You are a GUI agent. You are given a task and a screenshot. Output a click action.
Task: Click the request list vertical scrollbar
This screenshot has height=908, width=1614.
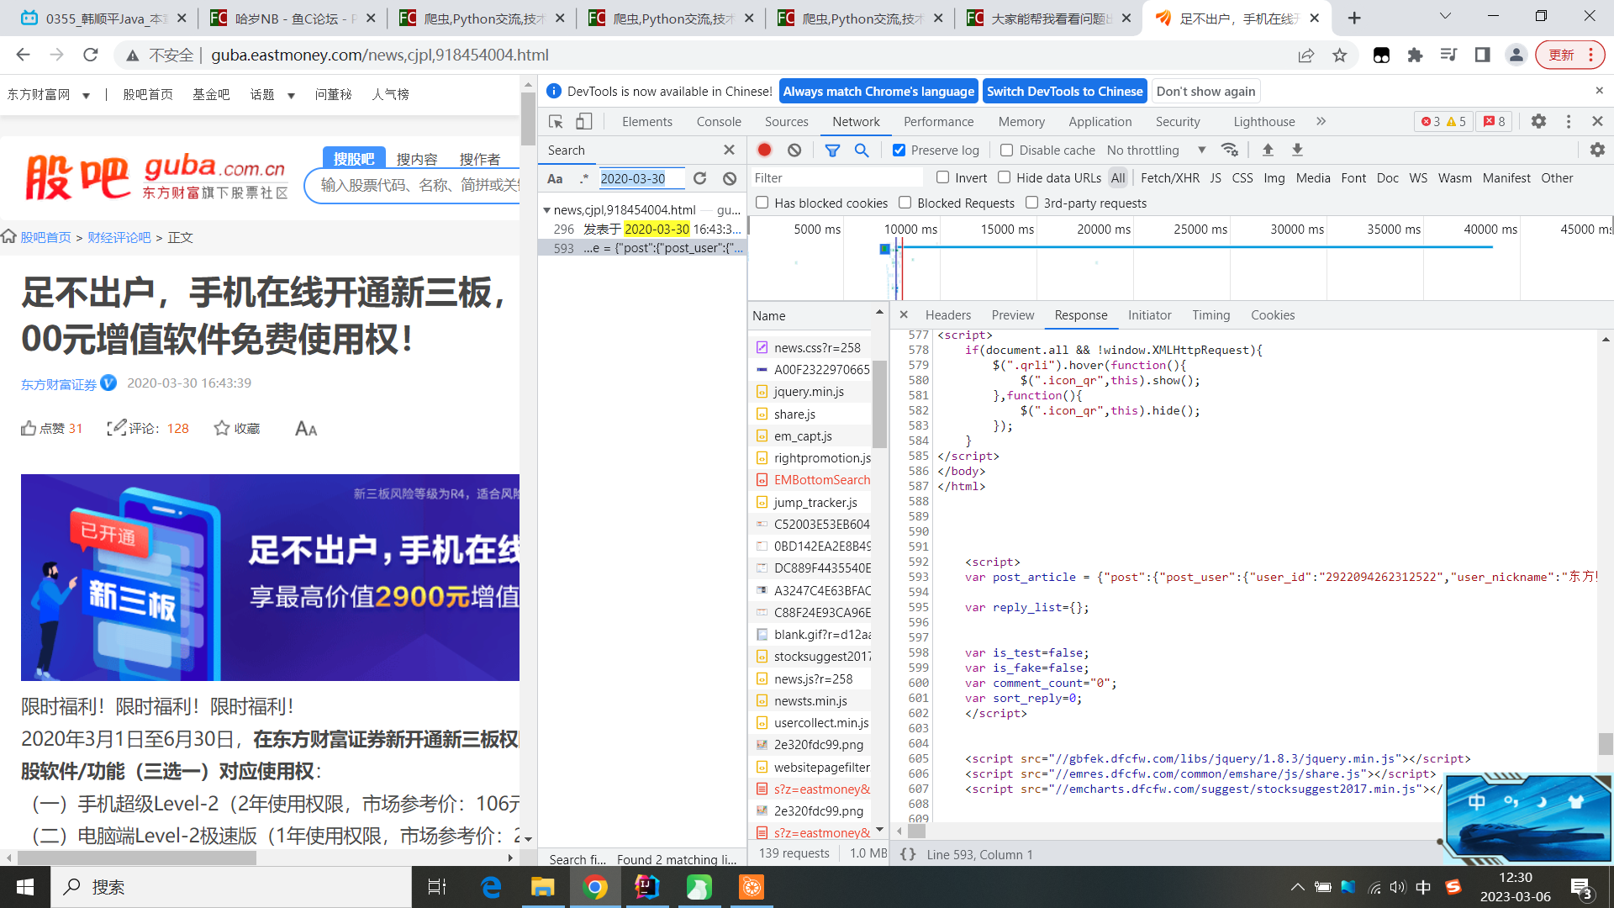879,404
